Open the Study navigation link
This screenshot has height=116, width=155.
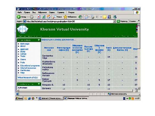(23, 52)
